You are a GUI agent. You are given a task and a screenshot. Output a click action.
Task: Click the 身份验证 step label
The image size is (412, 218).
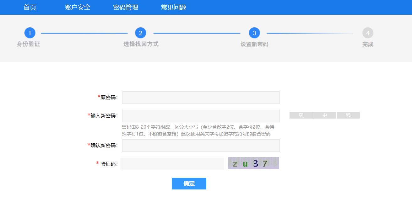(x=29, y=44)
